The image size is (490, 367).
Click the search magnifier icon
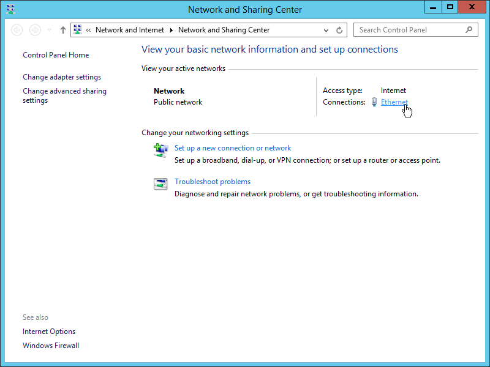pos(469,30)
